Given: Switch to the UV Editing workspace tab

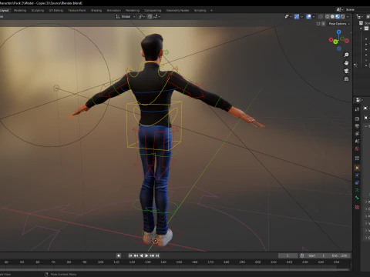Looking at the screenshot, I should tap(56, 10).
